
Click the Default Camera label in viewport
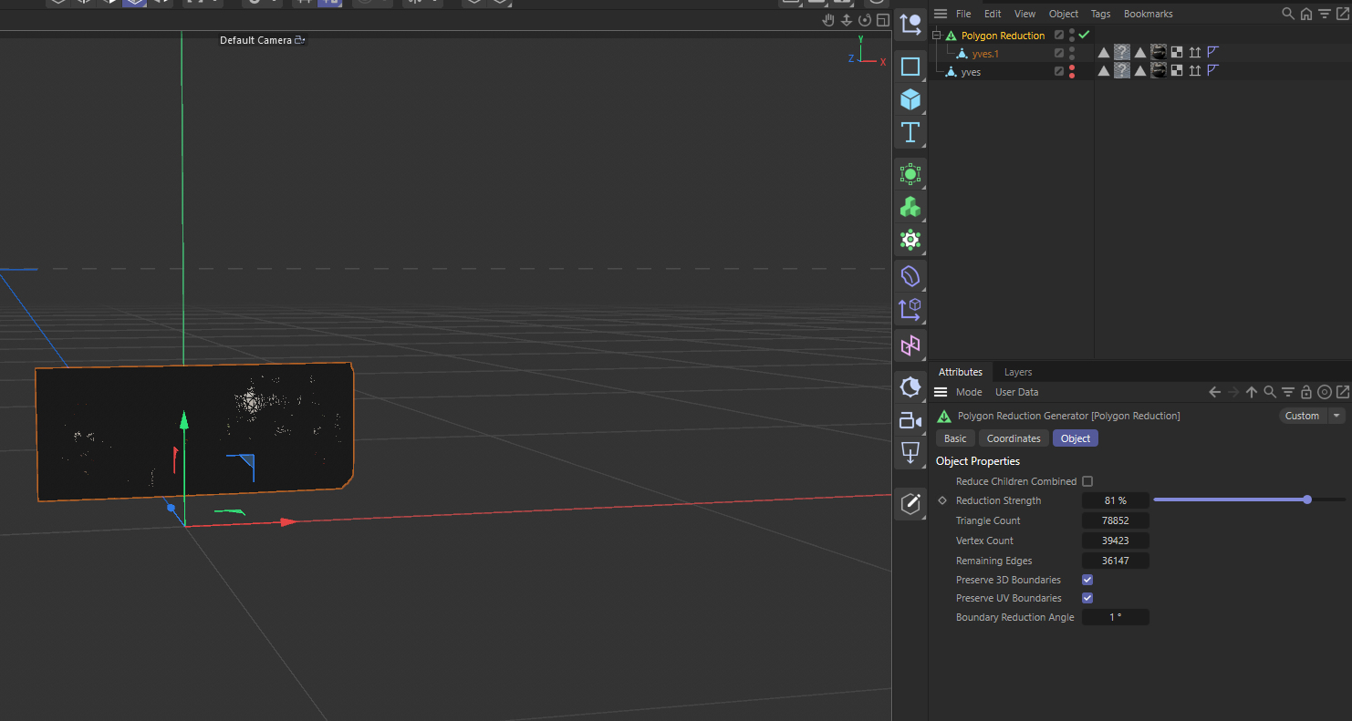pos(256,39)
